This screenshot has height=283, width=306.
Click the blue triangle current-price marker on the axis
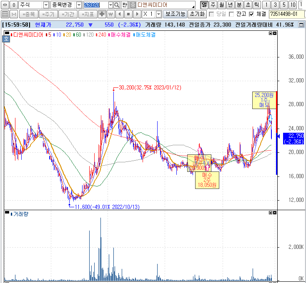coord(278,136)
